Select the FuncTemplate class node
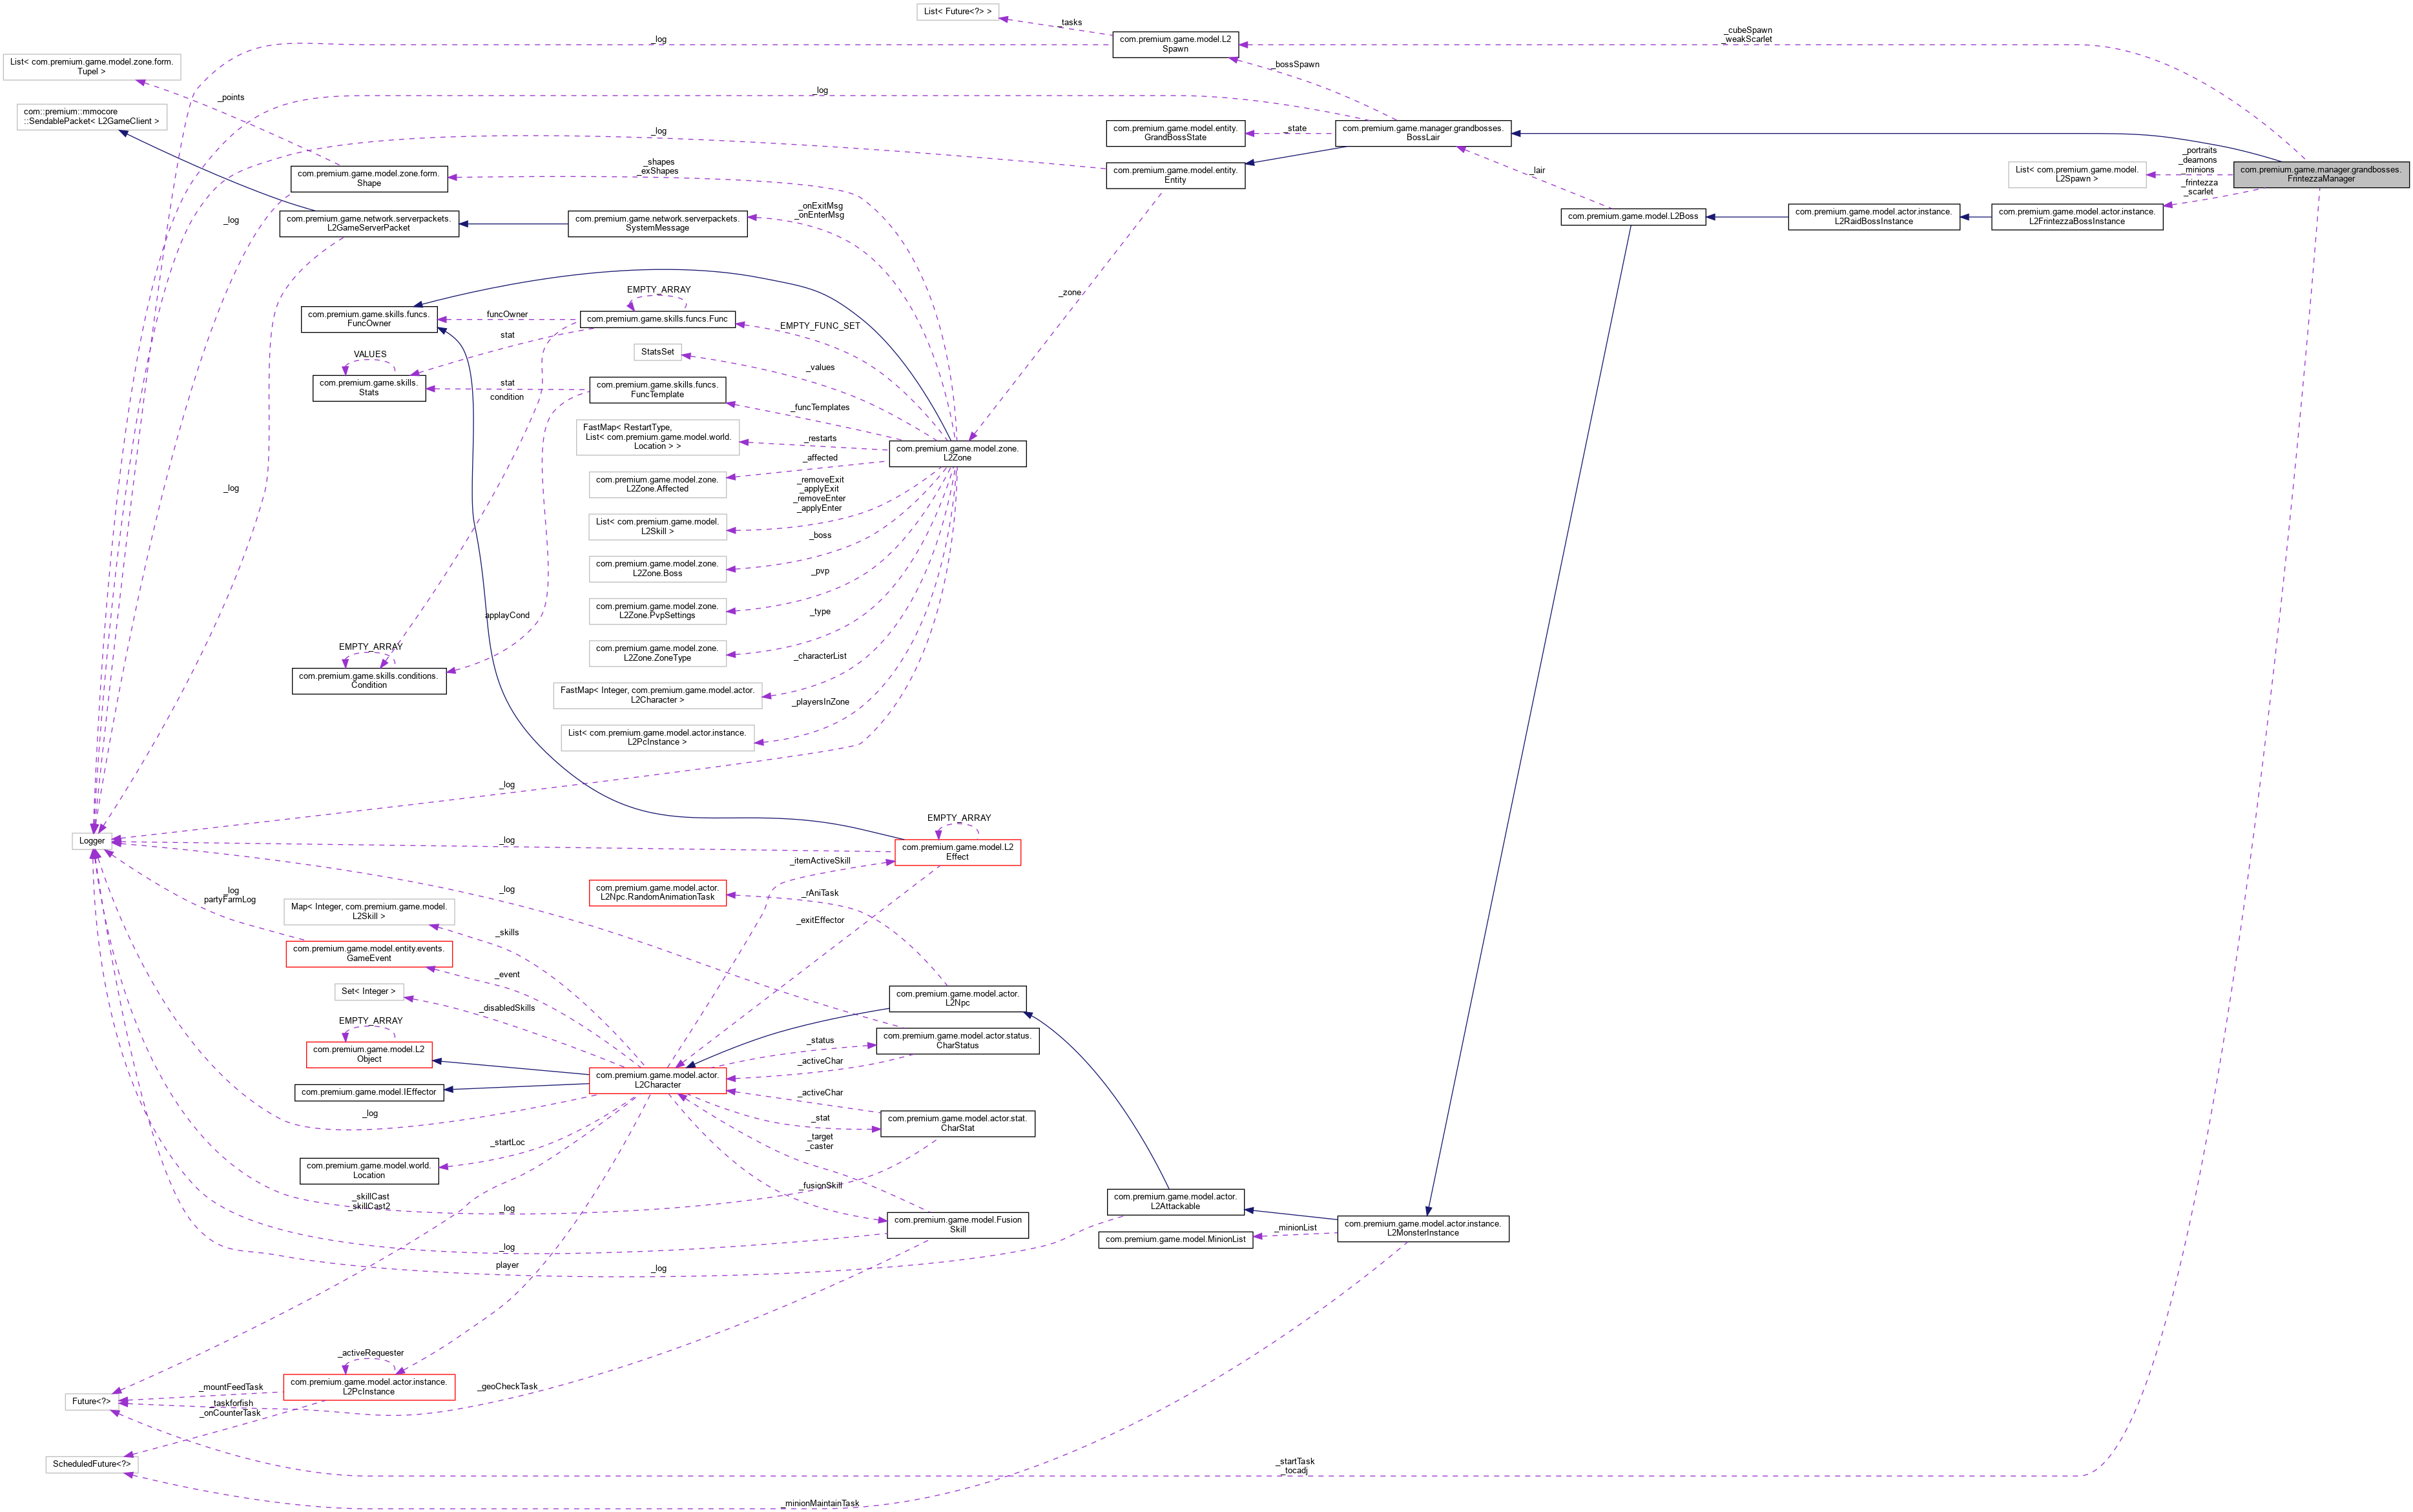The image size is (2413, 1512). 657,389
